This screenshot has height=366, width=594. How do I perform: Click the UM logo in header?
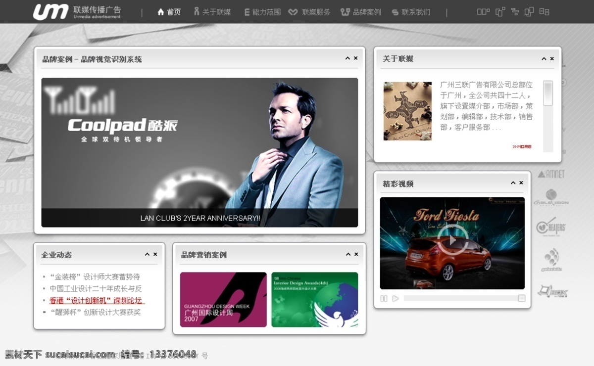pos(50,11)
